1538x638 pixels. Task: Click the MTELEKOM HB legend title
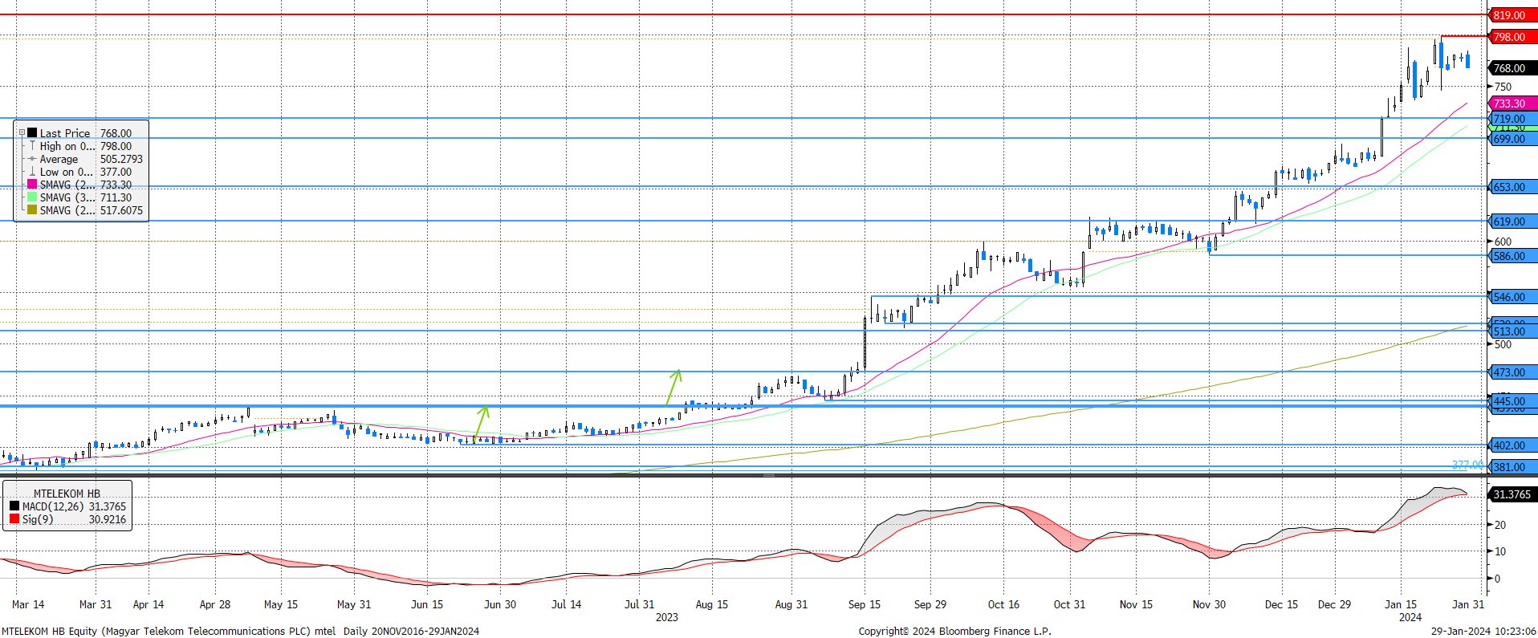pos(67,494)
